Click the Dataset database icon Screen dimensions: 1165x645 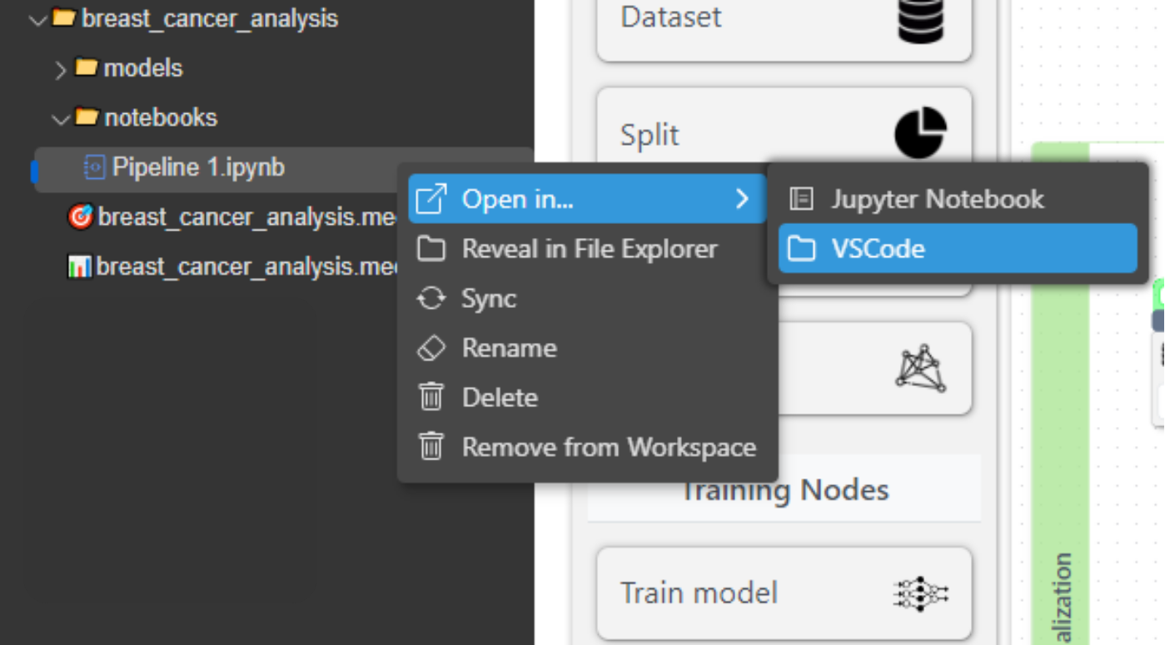click(x=920, y=18)
